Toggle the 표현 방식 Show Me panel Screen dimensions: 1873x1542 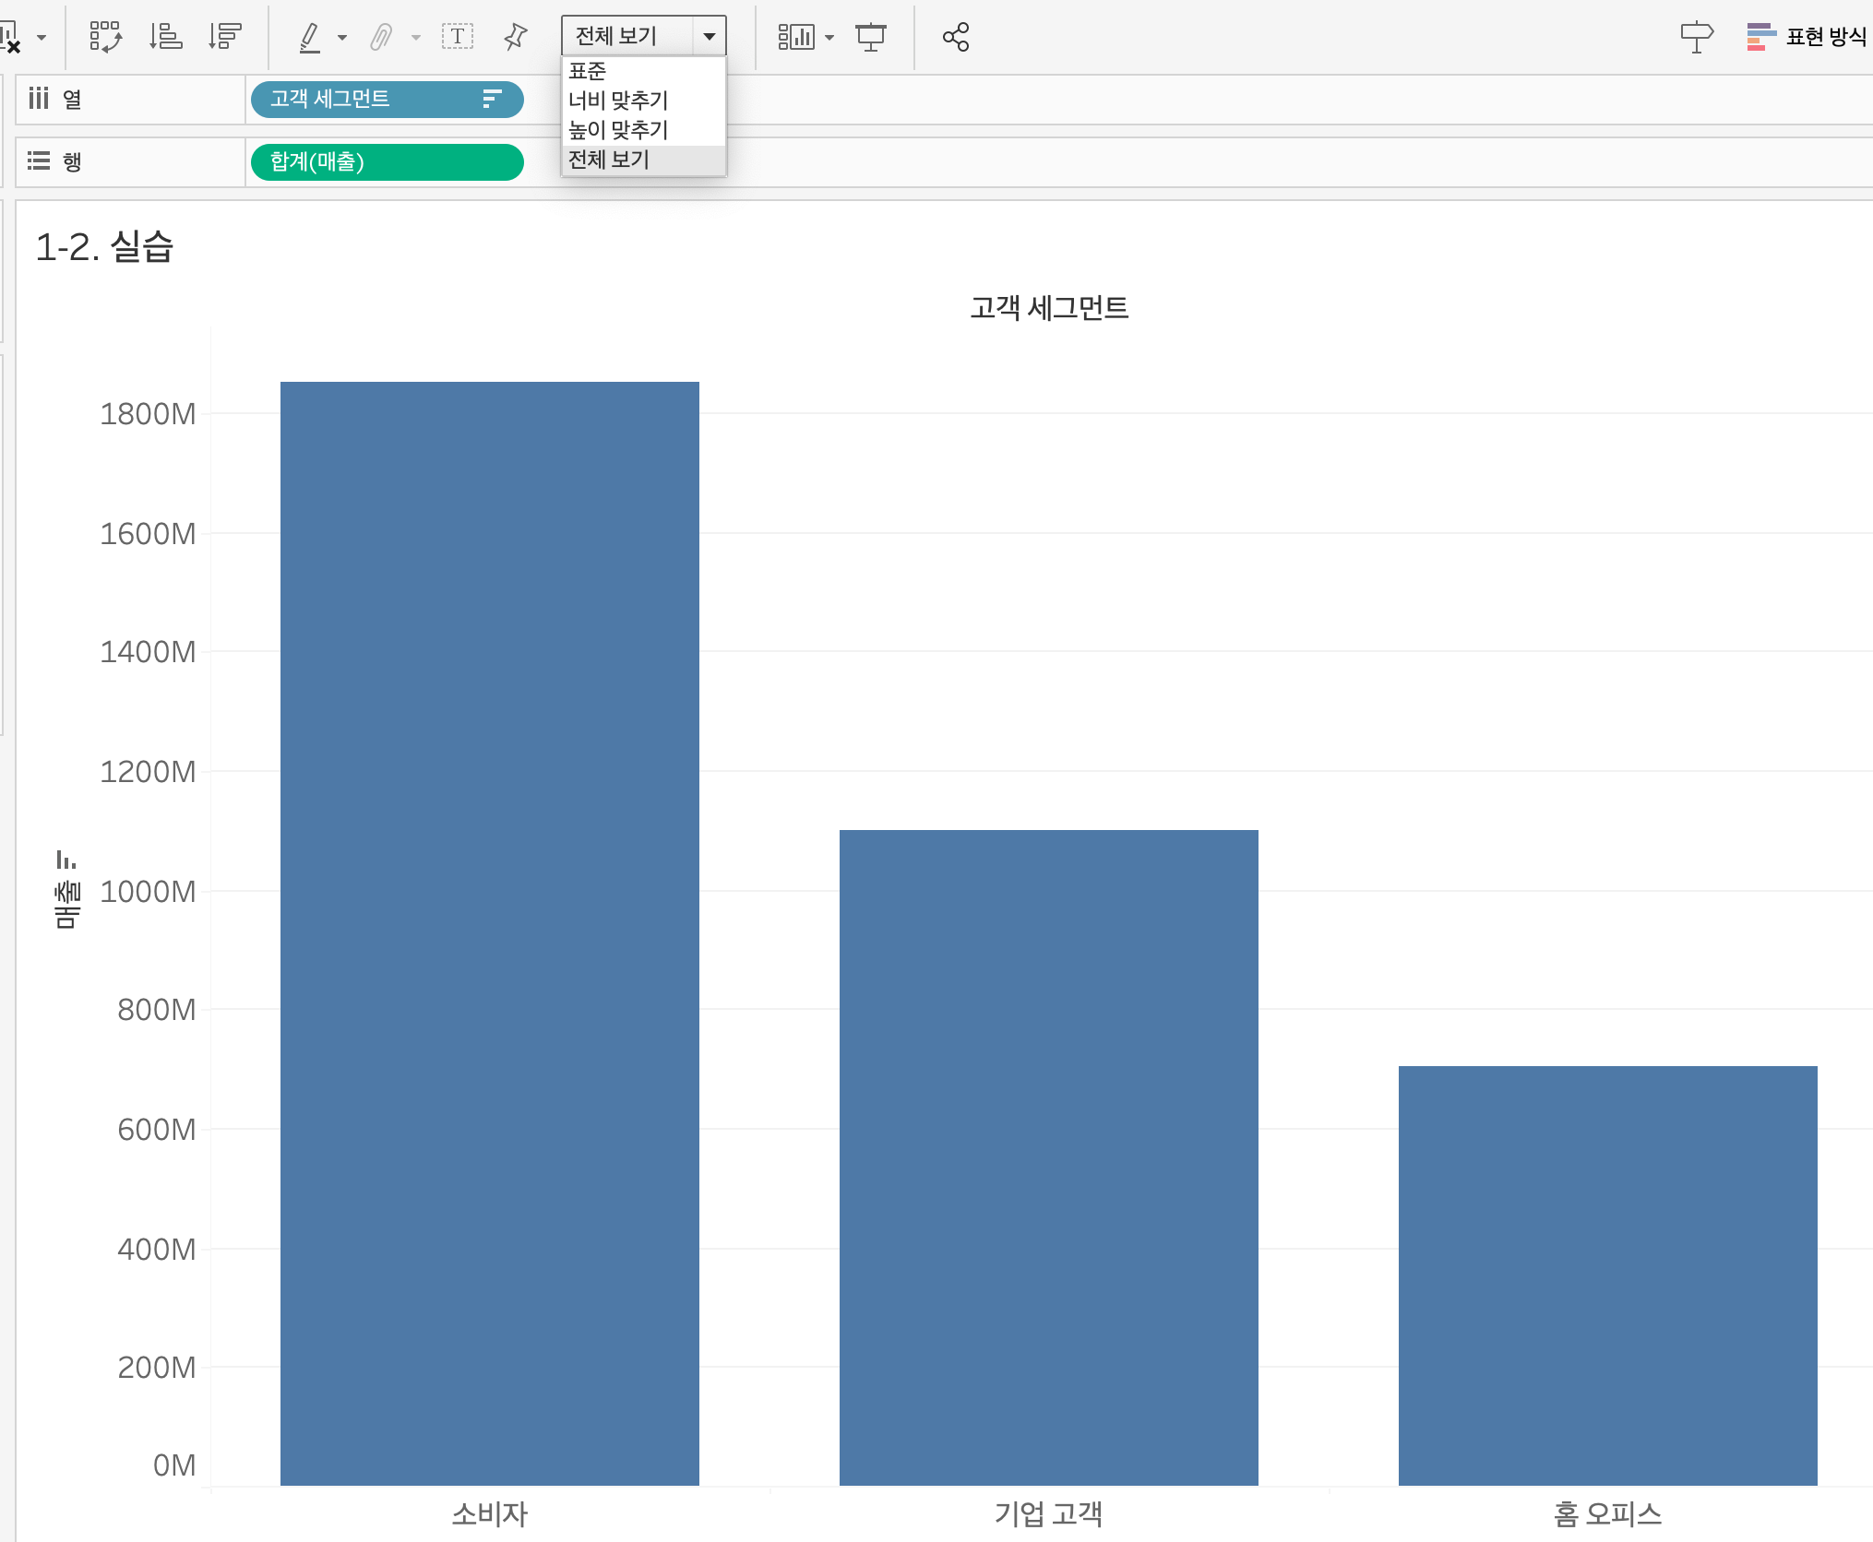1807,37
